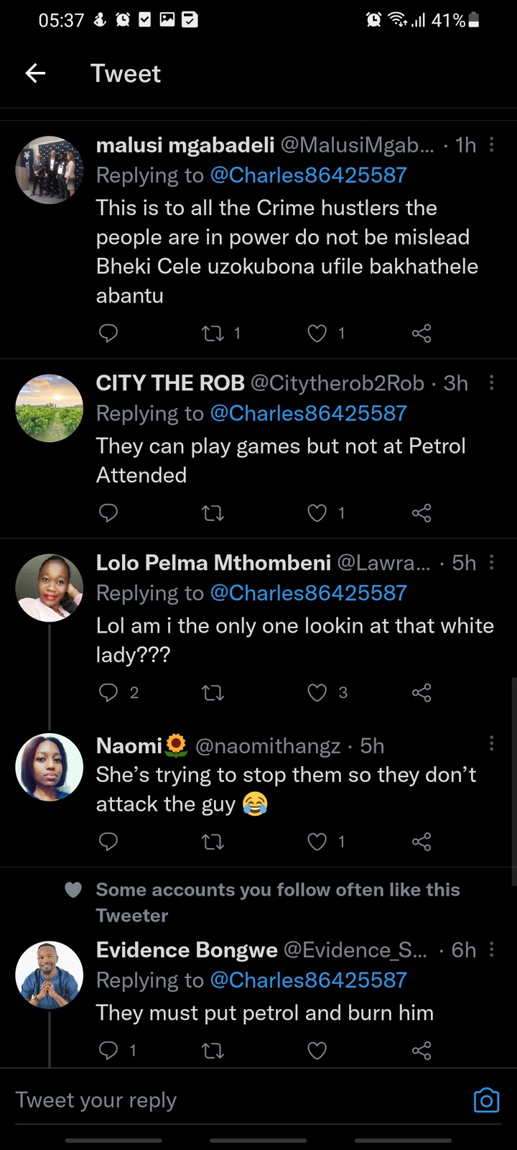Retweet malusi mgabadeli's tweet

click(x=213, y=333)
